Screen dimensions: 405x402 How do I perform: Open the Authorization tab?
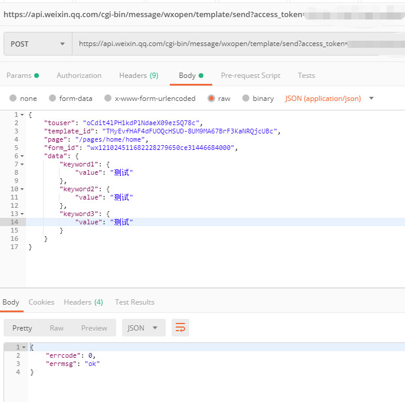pos(79,76)
